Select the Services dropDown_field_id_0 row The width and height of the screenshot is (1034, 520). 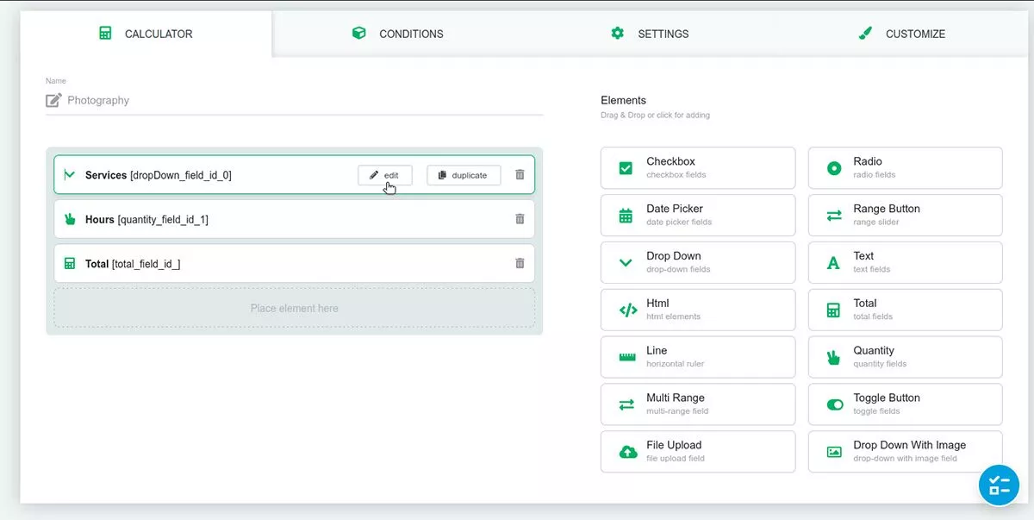294,174
